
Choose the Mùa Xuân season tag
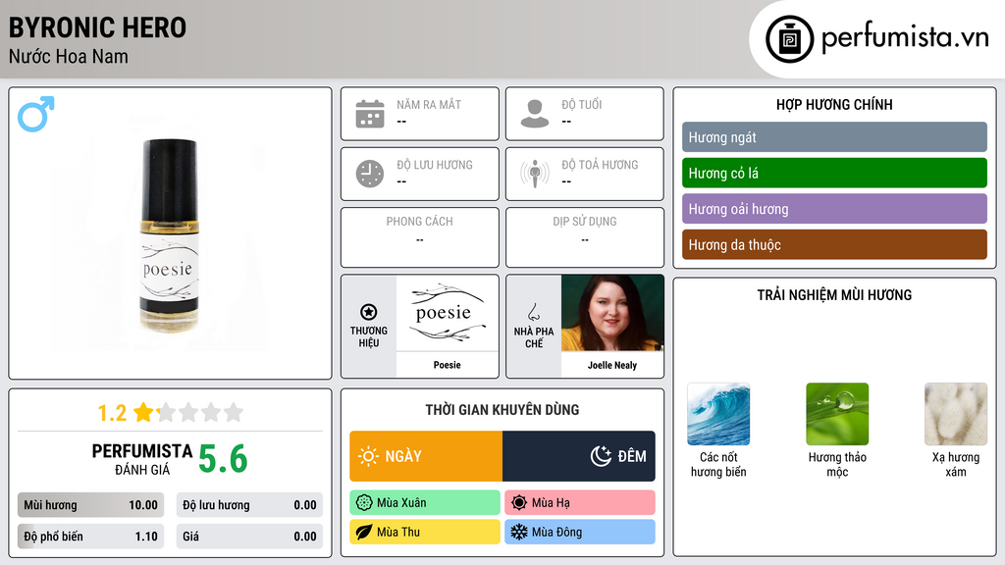coord(425,503)
